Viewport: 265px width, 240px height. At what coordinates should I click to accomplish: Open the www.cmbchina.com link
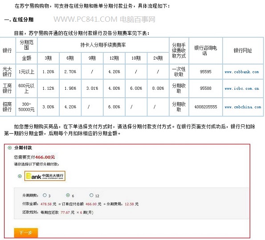(x=243, y=107)
